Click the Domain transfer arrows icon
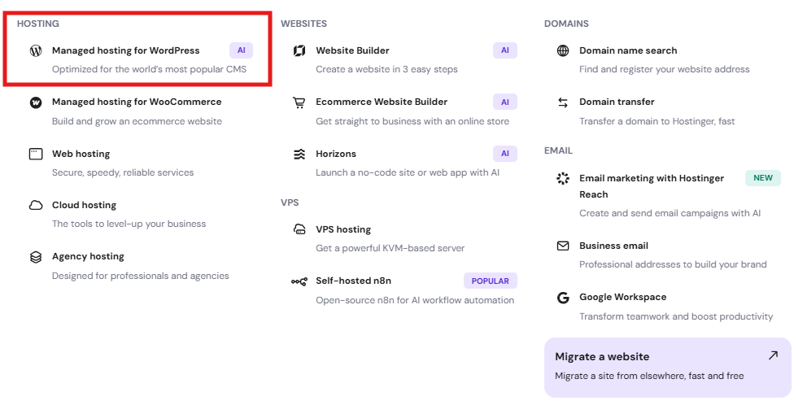This screenshot has width=807, height=405. (x=563, y=102)
